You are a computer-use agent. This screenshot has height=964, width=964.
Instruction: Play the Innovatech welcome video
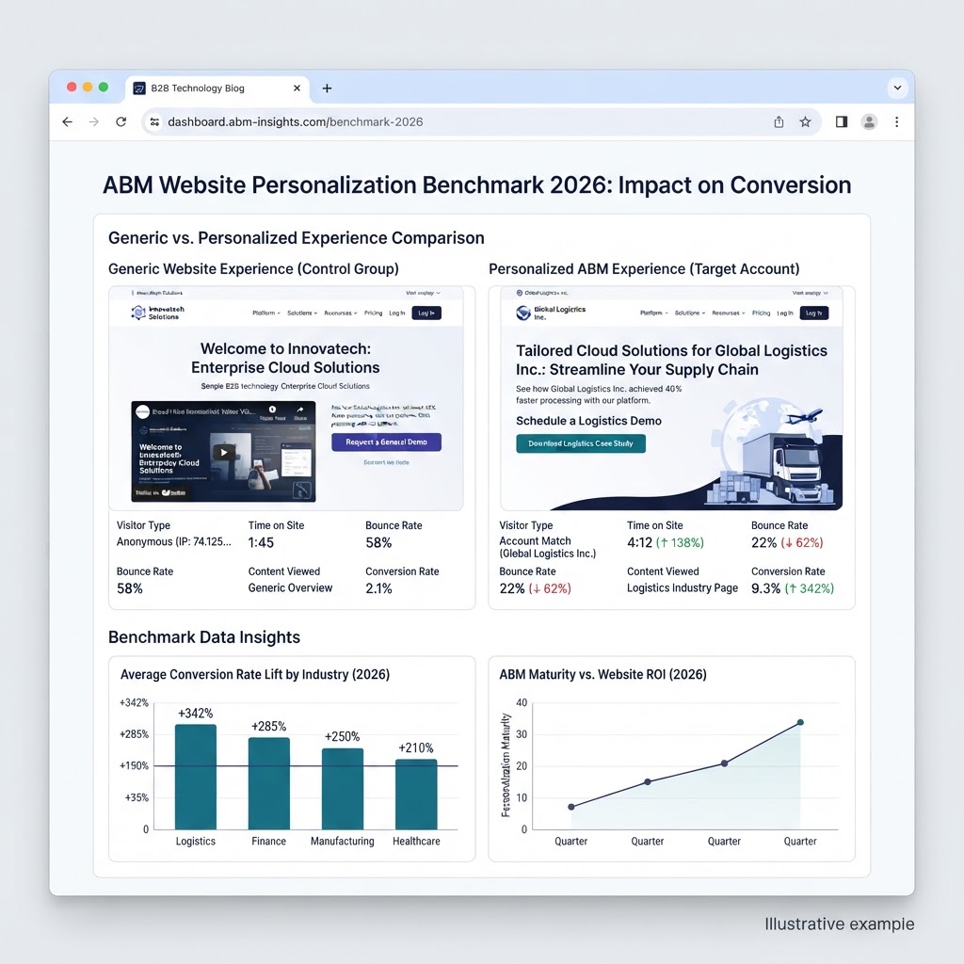coord(224,453)
